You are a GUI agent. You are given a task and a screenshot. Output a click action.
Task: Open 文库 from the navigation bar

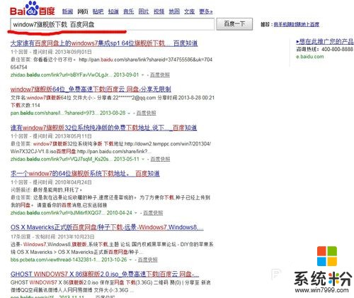(x=189, y=11)
